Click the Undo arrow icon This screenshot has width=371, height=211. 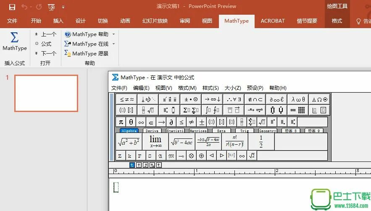pyautogui.click(x=24, y=7)
